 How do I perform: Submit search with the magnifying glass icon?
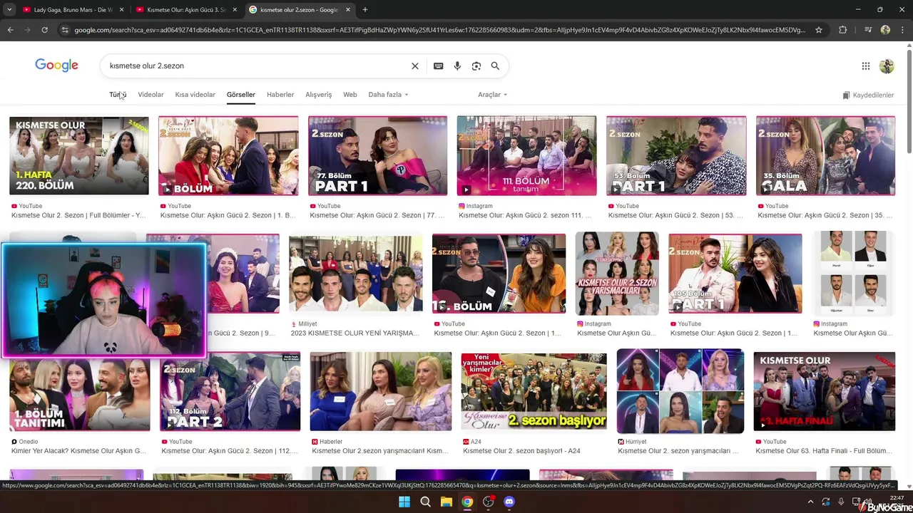495,66
